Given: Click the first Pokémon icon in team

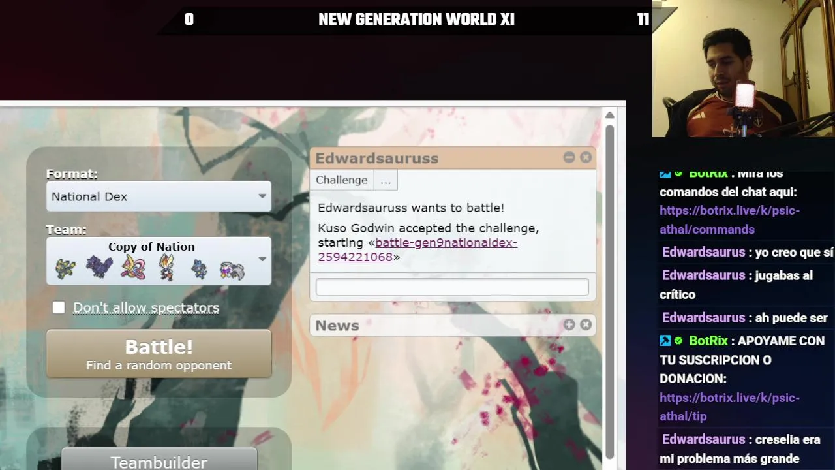Looking at the screenshot, I should 65,268.
